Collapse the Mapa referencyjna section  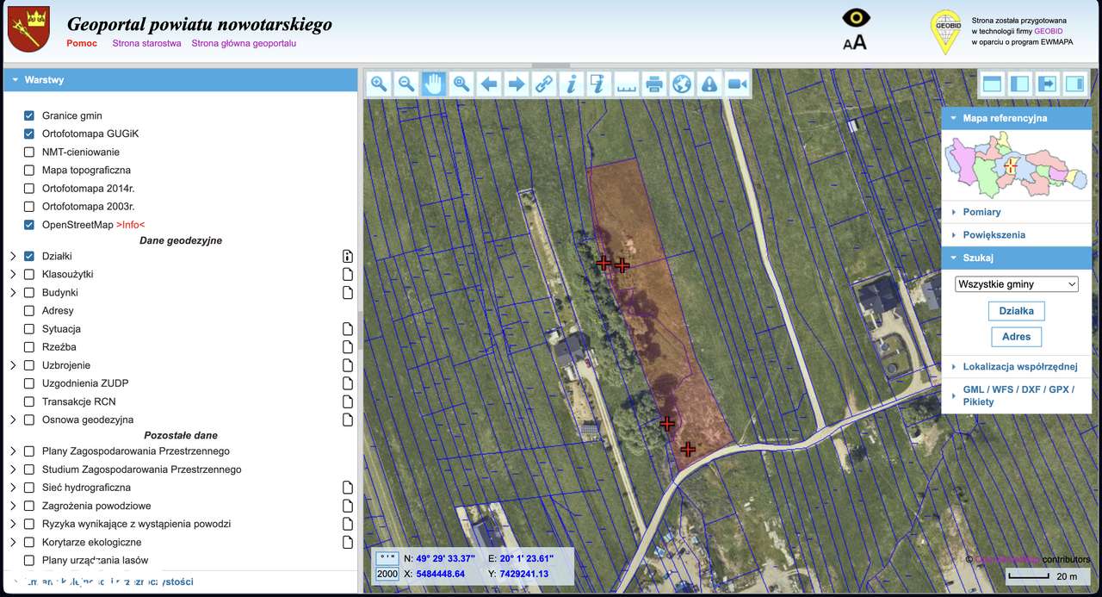1018,118
